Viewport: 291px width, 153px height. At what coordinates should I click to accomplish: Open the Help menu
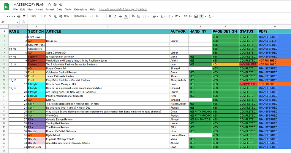point(93,9)
